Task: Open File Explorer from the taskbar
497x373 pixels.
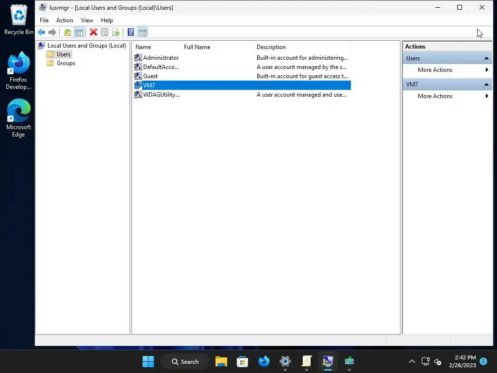Action: pyautogui.click(x=221, y=361)
